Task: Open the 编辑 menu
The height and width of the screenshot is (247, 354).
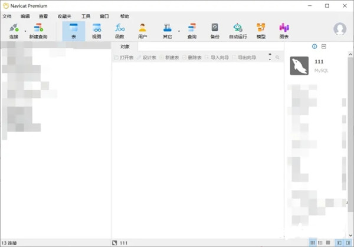Action: click(25, 17)
